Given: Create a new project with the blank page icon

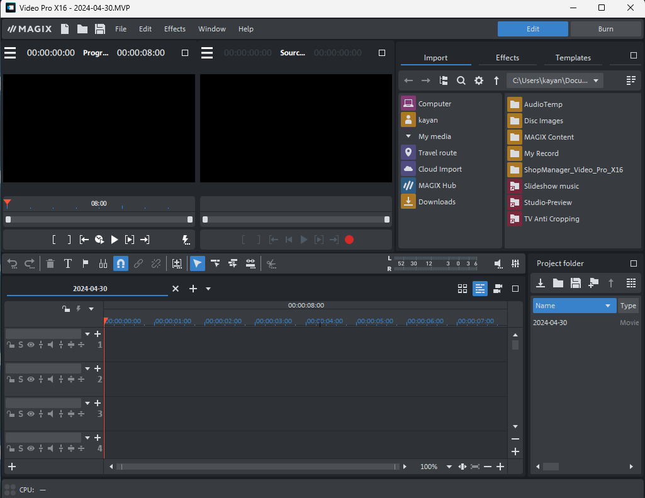Looking at the screenshot, I should click(65, 29).
